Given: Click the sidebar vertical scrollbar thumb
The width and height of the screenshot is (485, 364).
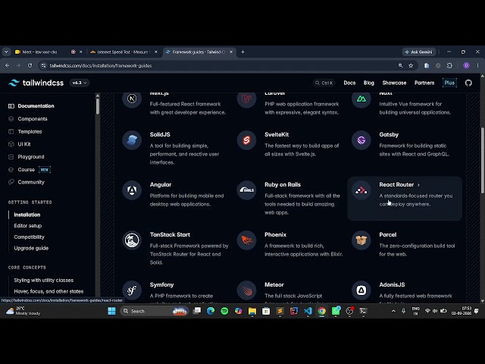Looking at the screenshot, I should pos(98,106).
